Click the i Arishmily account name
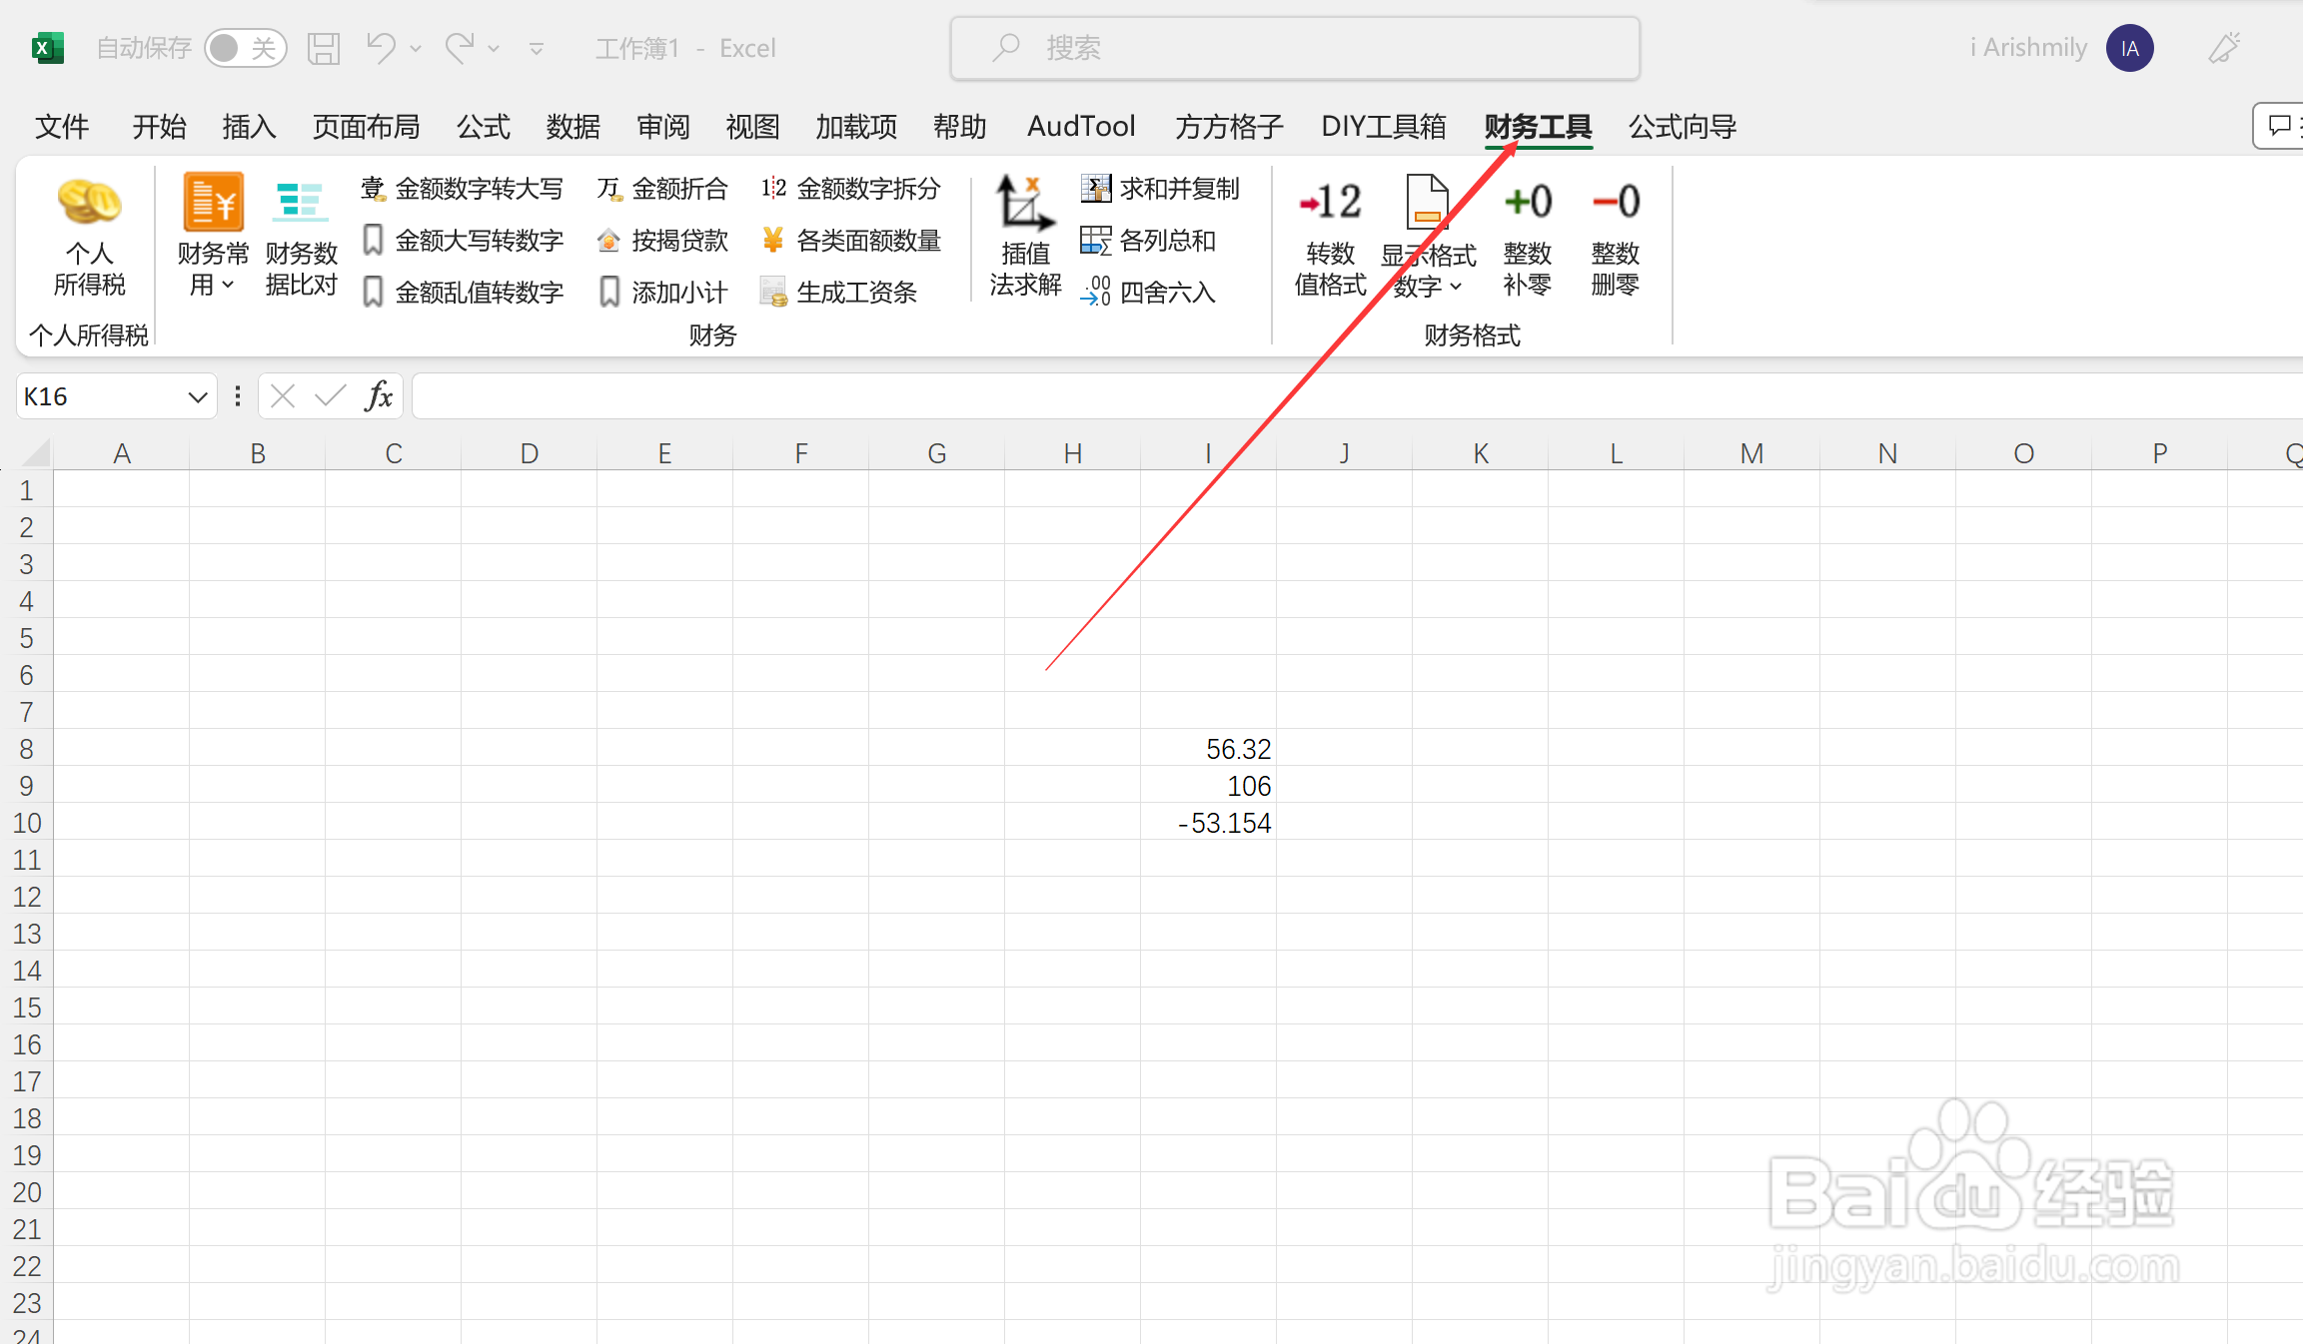2303x1344 pixels. [x=2028, y=48]
